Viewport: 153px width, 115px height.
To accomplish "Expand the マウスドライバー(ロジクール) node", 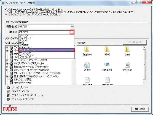I will [x=7, y=63].
